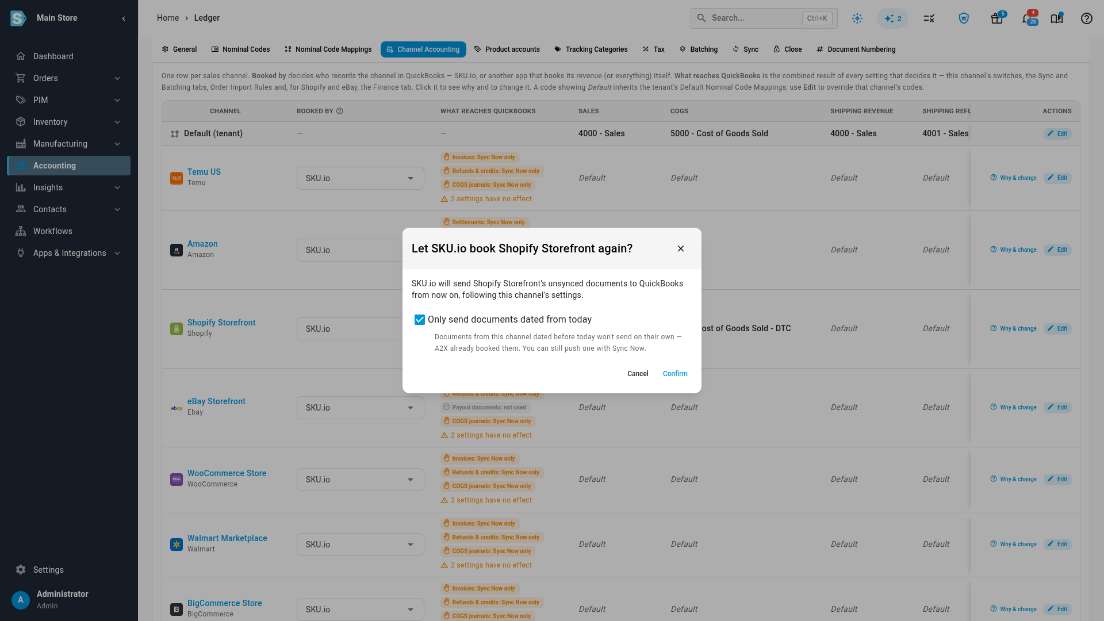This screenshot has width=1104, height=621.
Task: Switch to the Tax tab
Action: click(653, 49)
